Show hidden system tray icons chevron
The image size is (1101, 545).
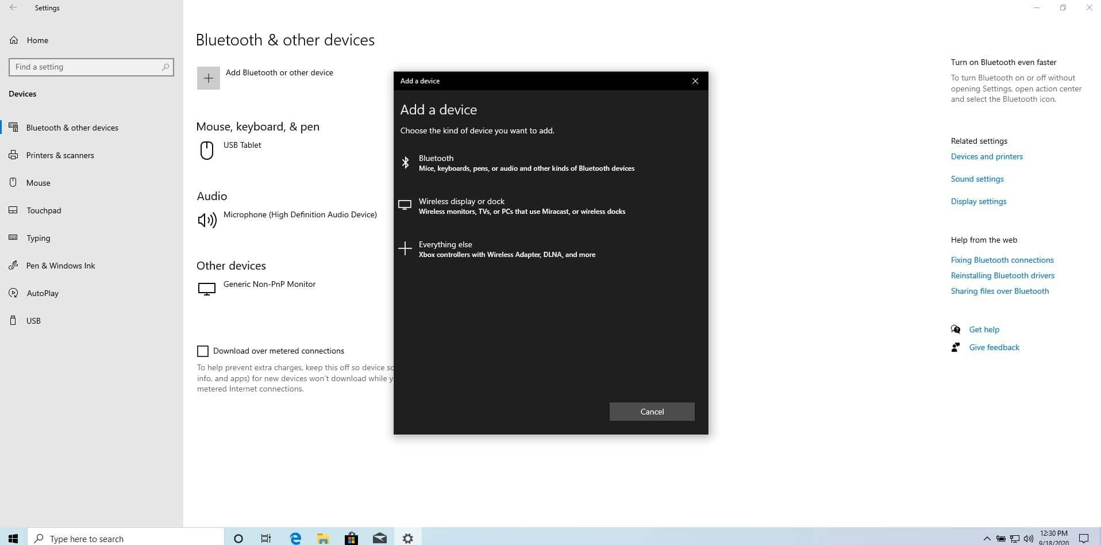pos(987,539)
